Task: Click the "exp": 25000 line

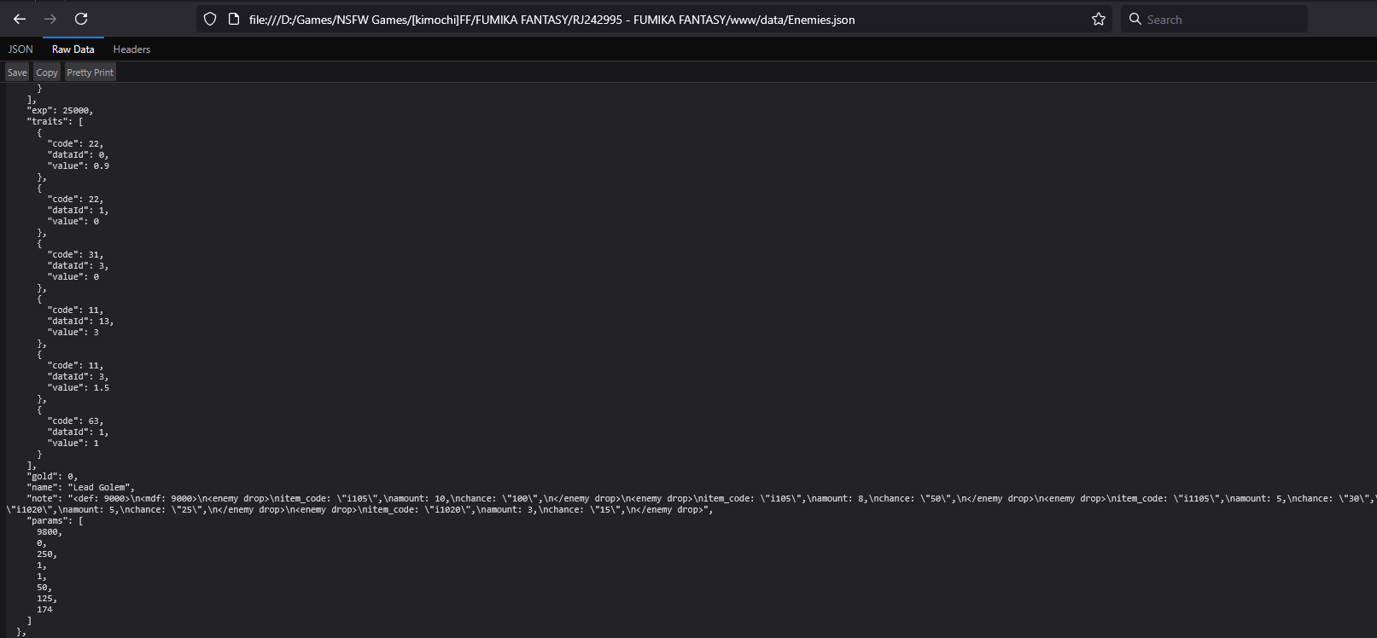Action: click(x=60, y=111)
